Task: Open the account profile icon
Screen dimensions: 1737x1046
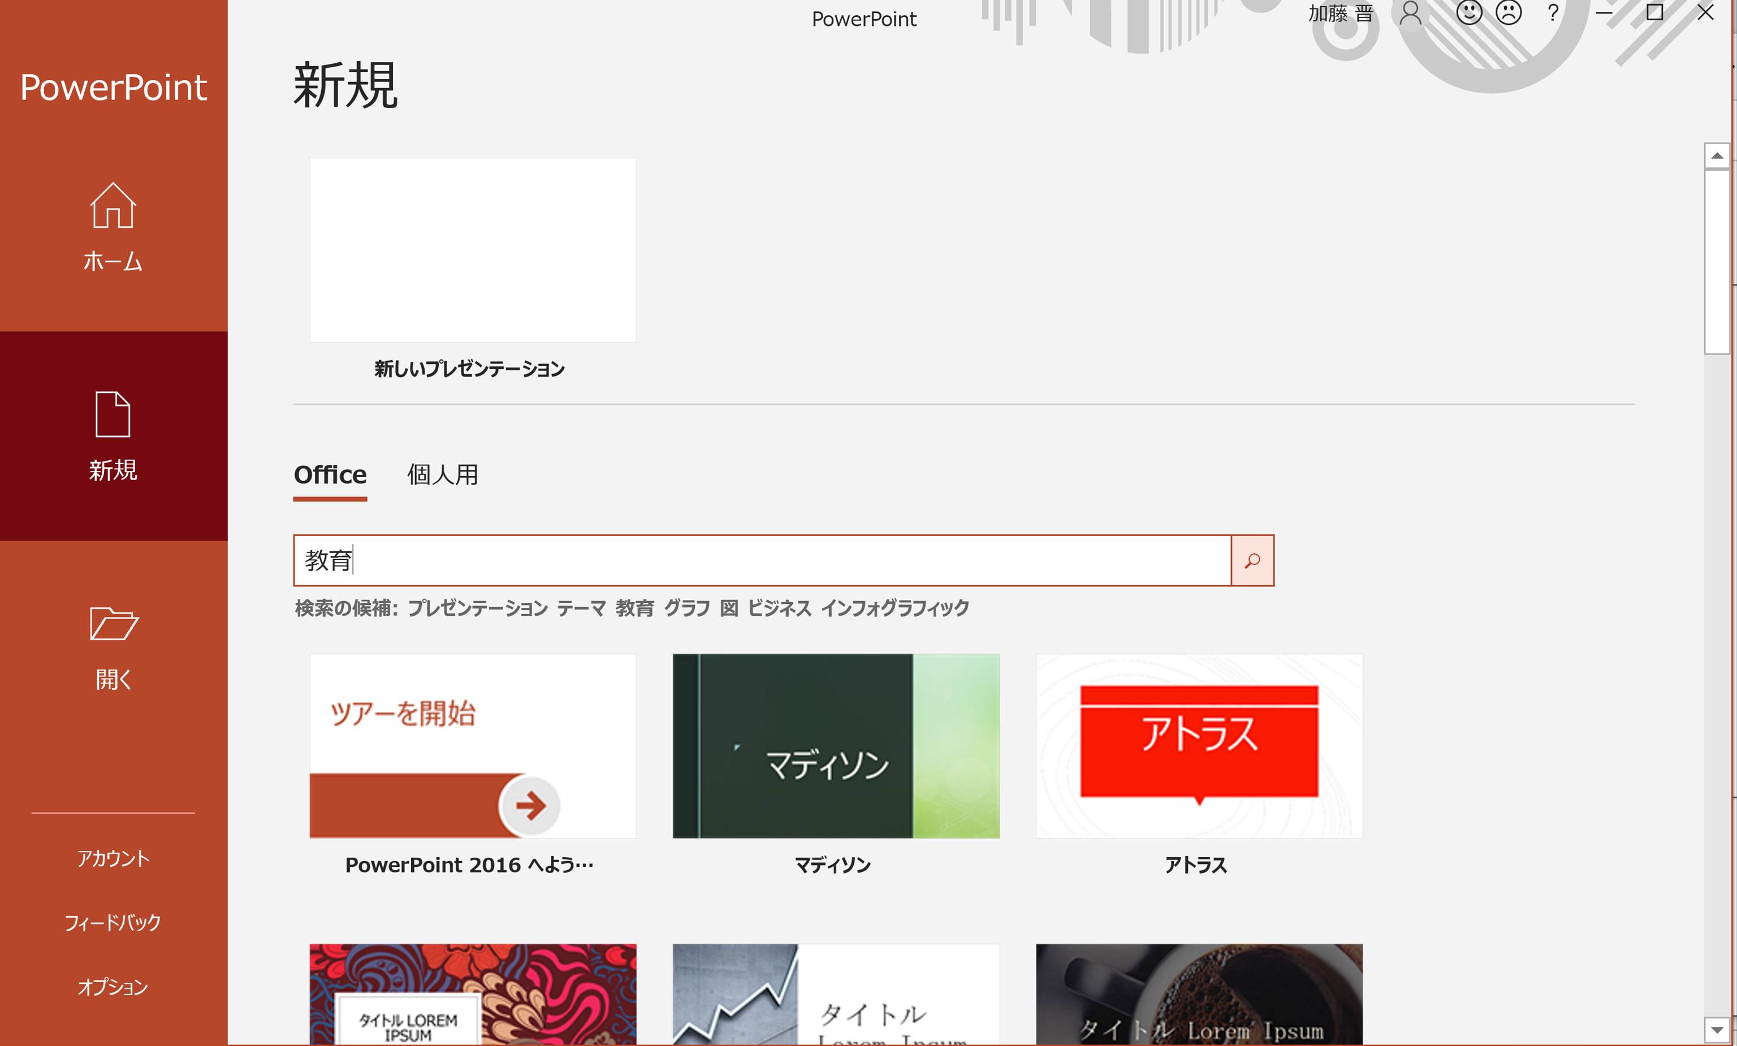Action: (x=1410, y=12)
